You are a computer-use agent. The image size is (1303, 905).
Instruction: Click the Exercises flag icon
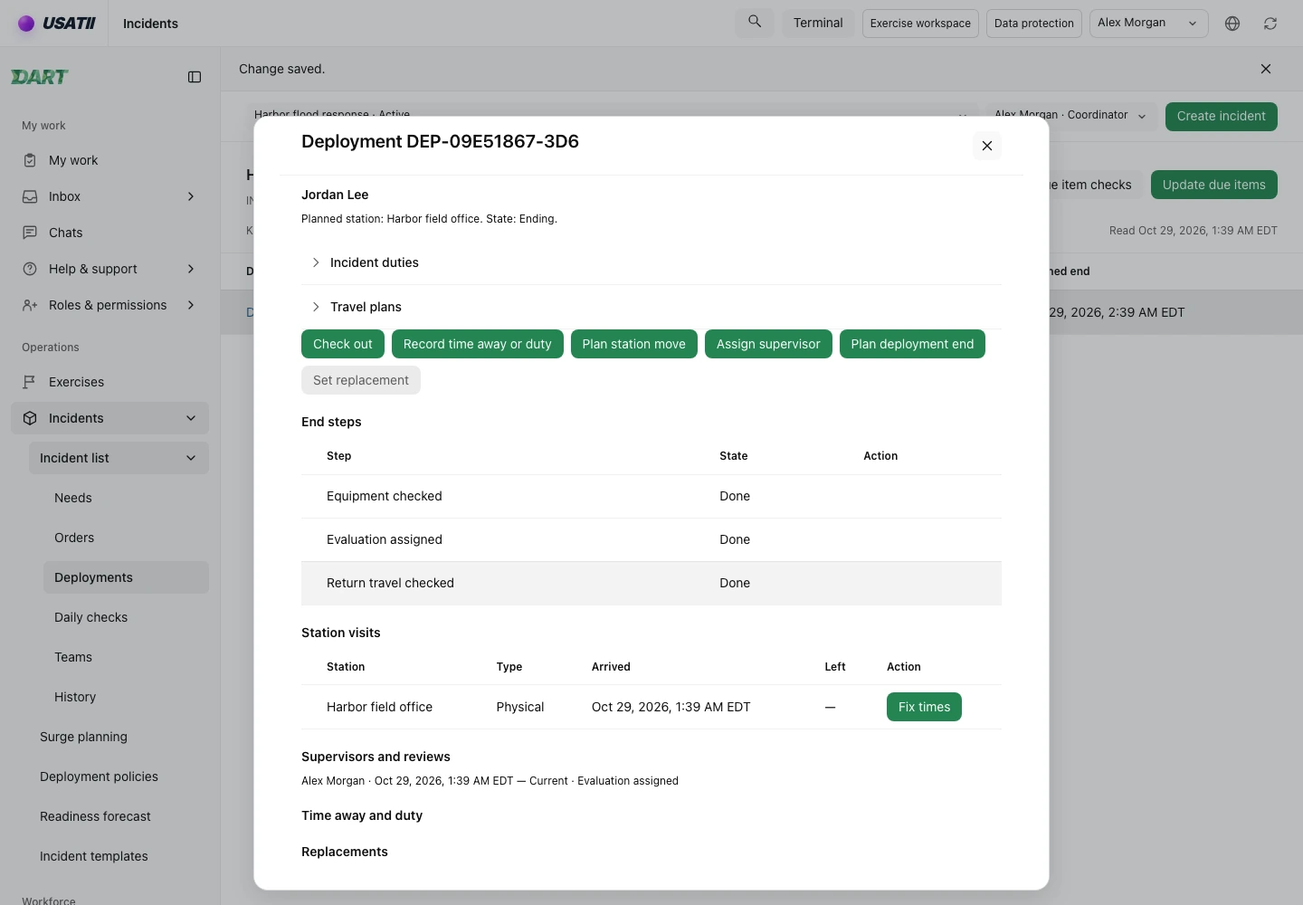pos(30,382)
